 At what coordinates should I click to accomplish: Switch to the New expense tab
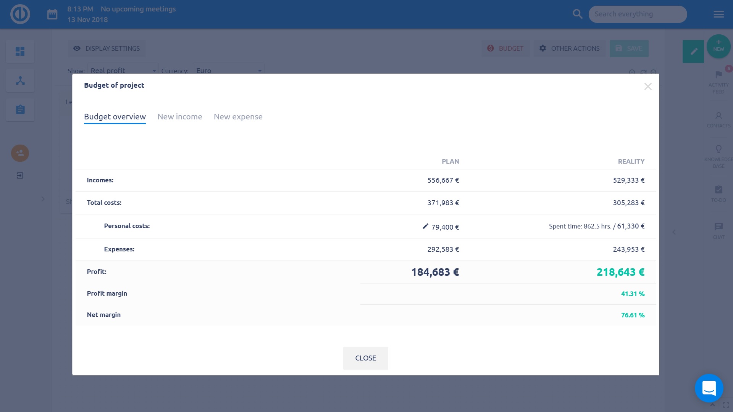click(238, 117)
